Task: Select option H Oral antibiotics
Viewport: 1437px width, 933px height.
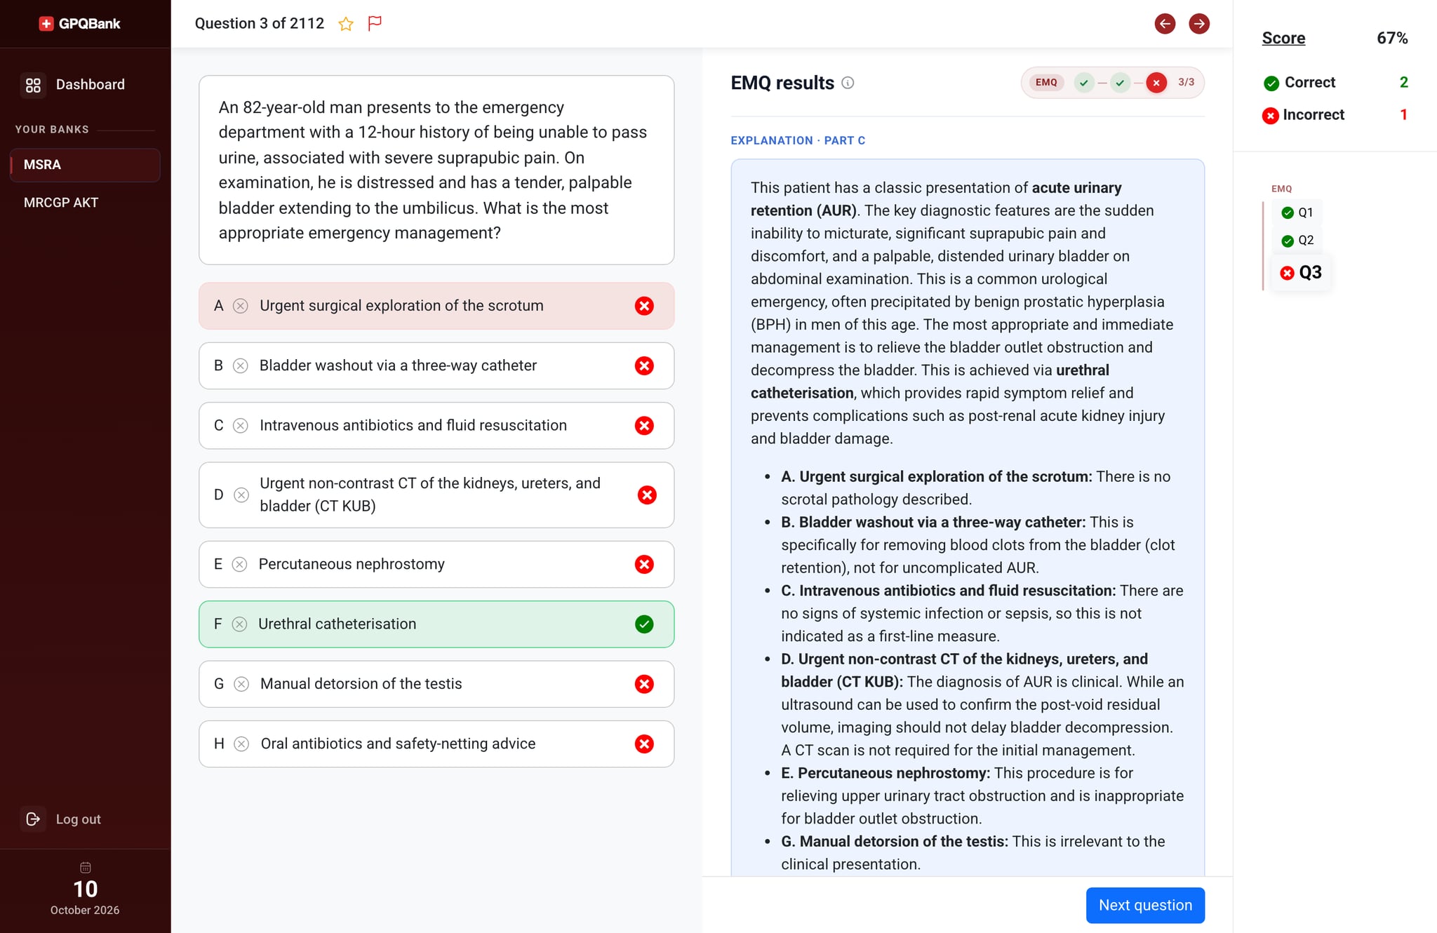Action: tap(436, 744)
